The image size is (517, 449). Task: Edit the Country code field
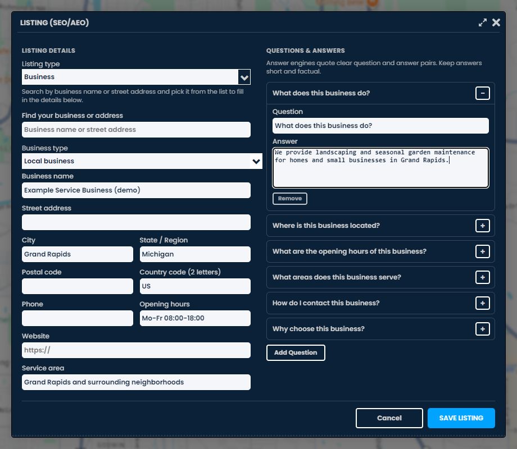195,286
